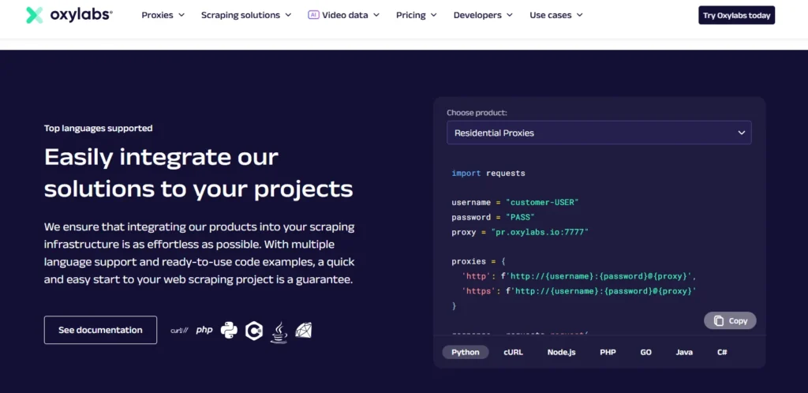This screenshot has height=393, width=808.
Task: Select the Python code tab
Action: tap(466, 352)
